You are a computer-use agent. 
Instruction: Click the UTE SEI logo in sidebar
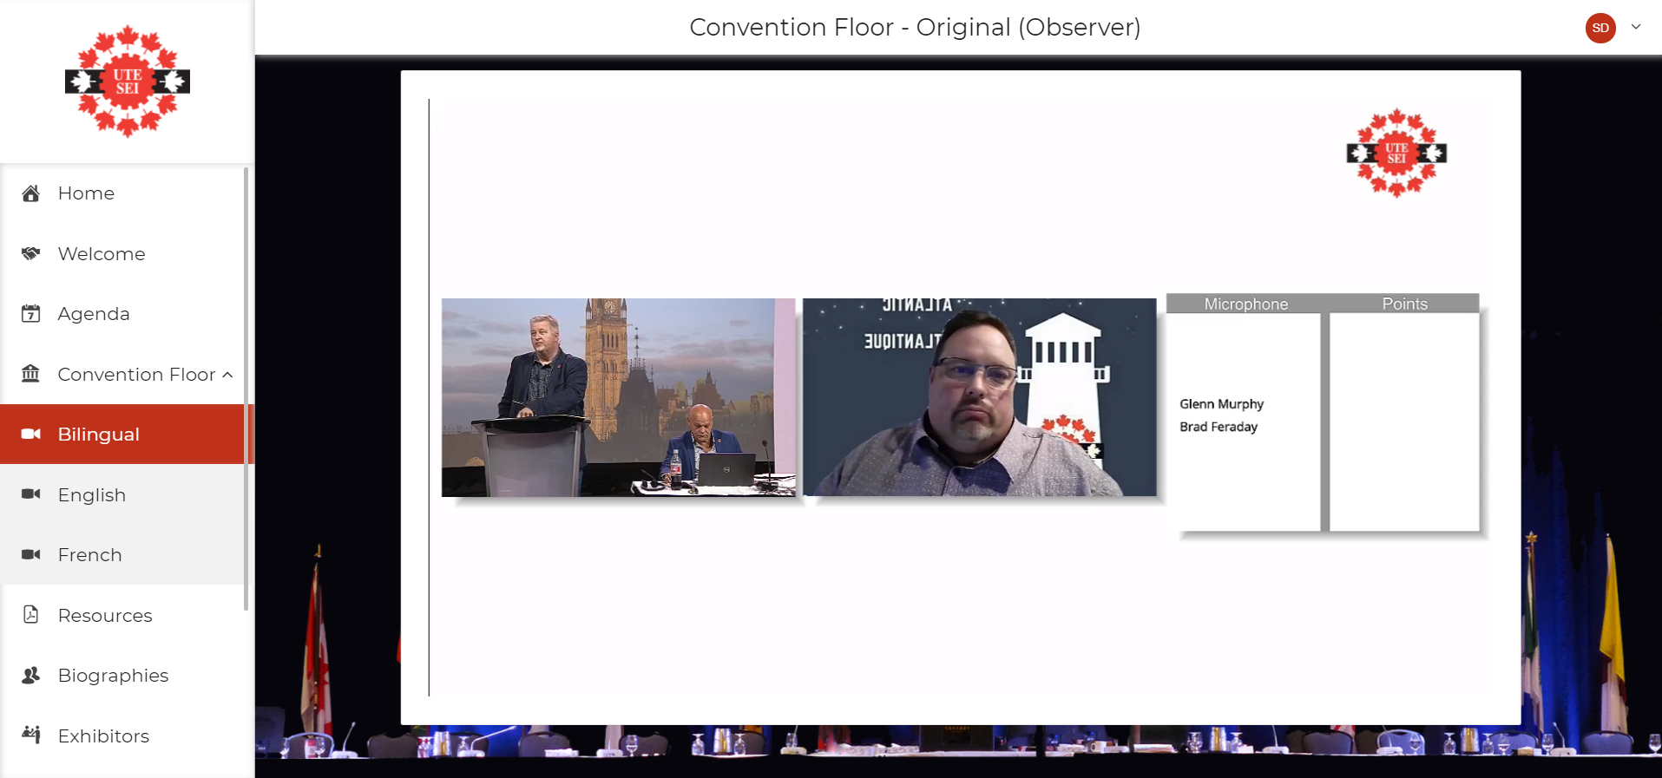(x=128, y=82)
